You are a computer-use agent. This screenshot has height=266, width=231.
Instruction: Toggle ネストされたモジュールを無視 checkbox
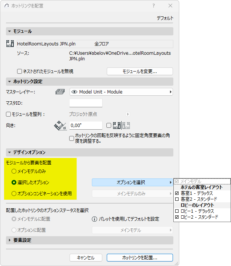[19, 71]
